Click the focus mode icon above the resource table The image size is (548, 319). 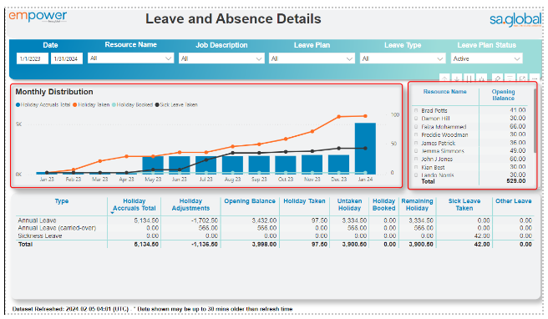(522, 78)
